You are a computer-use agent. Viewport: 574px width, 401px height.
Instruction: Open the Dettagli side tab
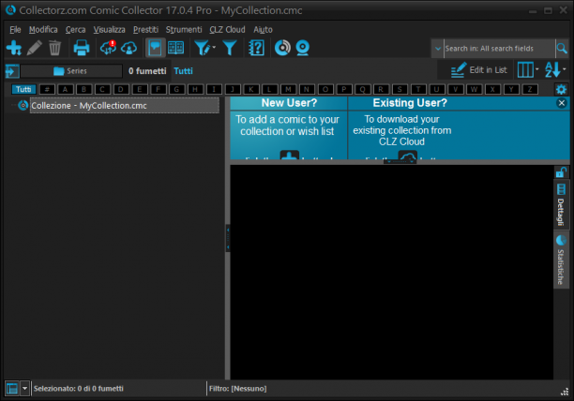561,205
